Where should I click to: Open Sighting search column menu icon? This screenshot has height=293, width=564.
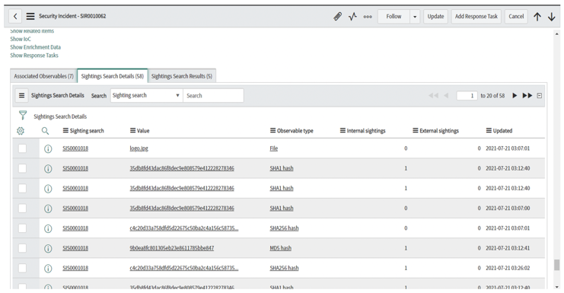point(65,130)
